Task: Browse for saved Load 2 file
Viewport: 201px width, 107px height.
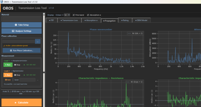Action: pyautogui.click(x=38, y=80)
